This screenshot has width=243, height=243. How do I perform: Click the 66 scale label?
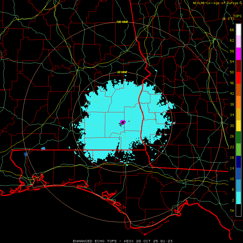pyautogui.click(x=232, y=30)
